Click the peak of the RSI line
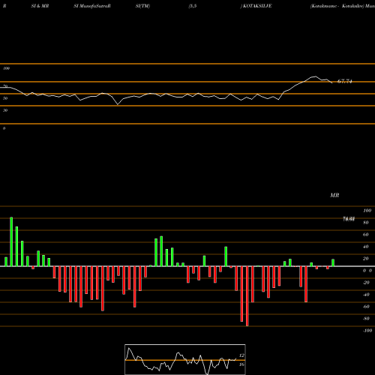Viewport: 375px width, 375px height. coord(316,76)
